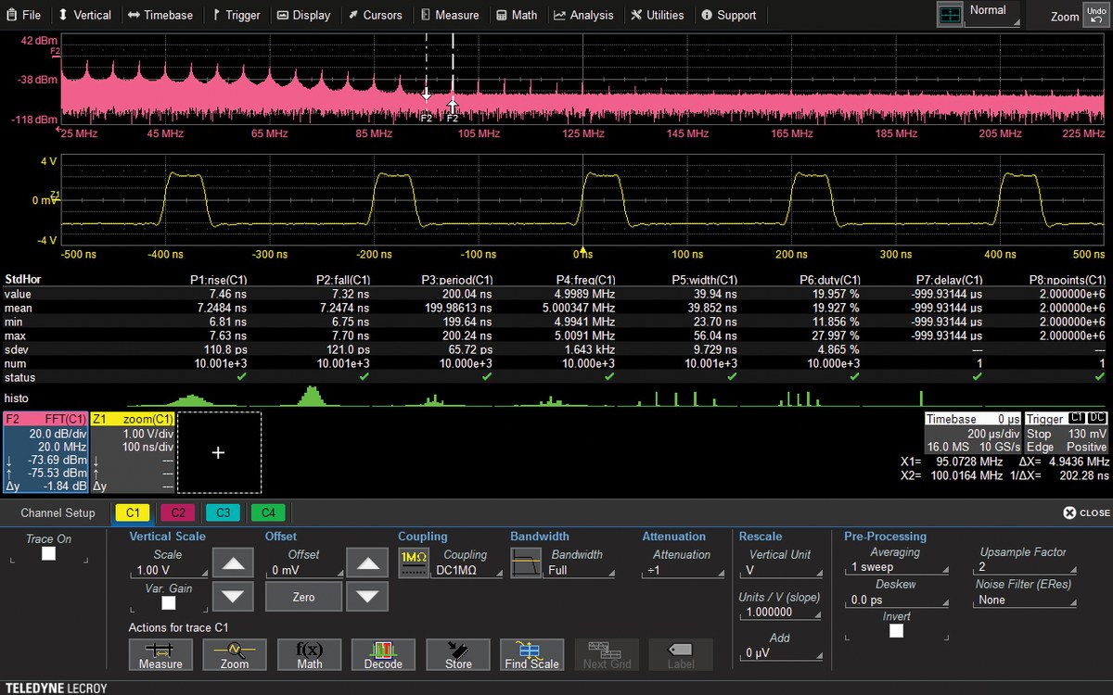This screenshot has height=695, width=1113.
Task: Toggle the Trace On checkbox
Action: pyautogui.click(x=48, y=553)
